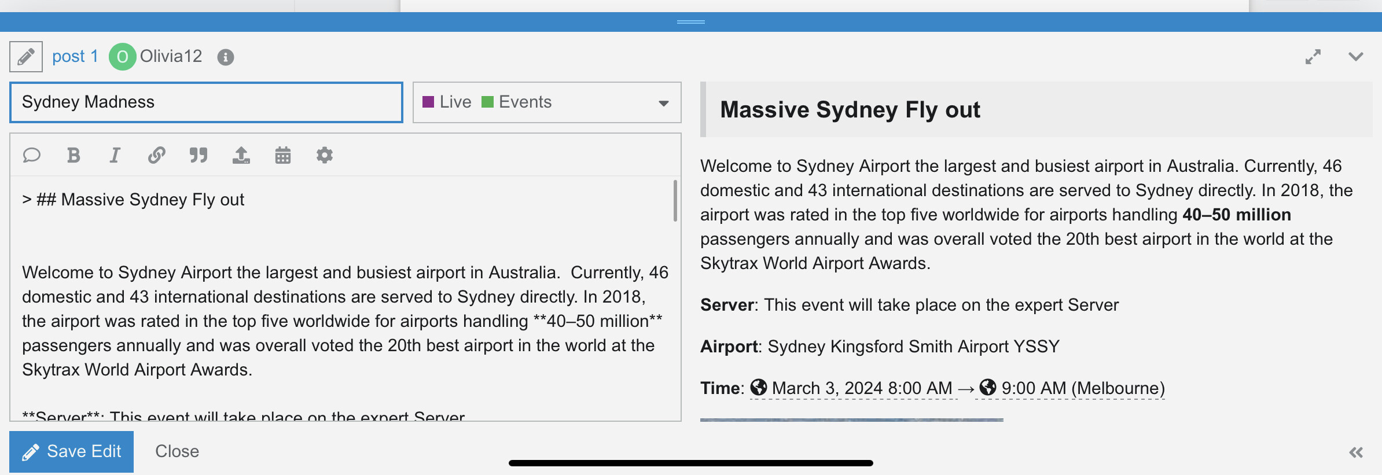Image resolution: width=1382 pixels, height=475 pixels.
Task: Click the Save Edit button
Action: [71, 451]
